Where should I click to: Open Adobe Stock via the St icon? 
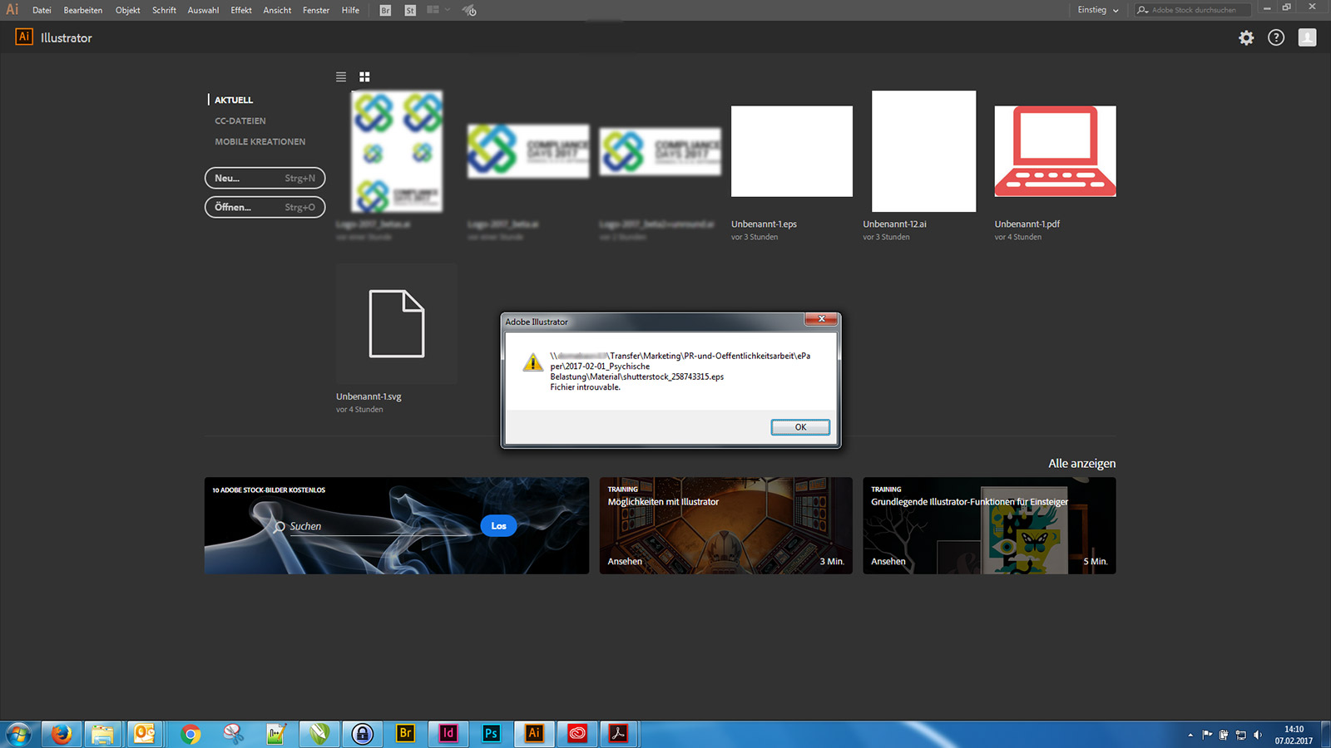tap(410, 10)
